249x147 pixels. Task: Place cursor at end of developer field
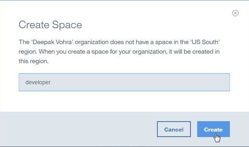point(51,82)
